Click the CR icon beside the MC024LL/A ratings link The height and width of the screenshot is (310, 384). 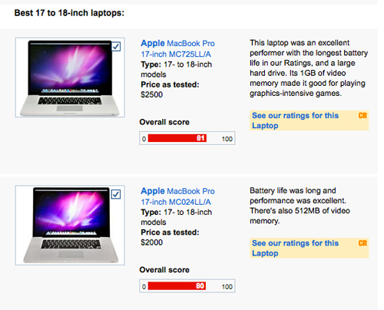(362, 243)
